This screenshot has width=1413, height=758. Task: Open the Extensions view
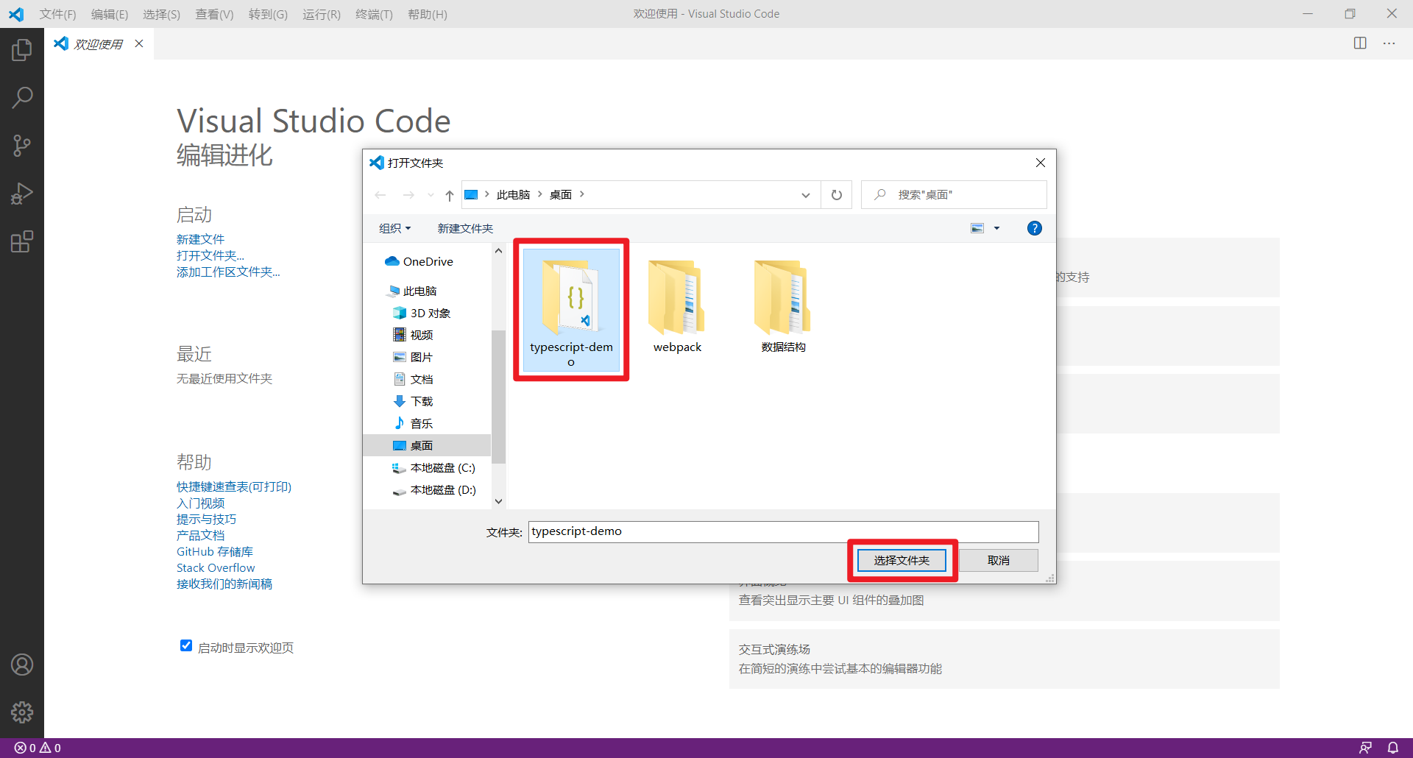22,241
